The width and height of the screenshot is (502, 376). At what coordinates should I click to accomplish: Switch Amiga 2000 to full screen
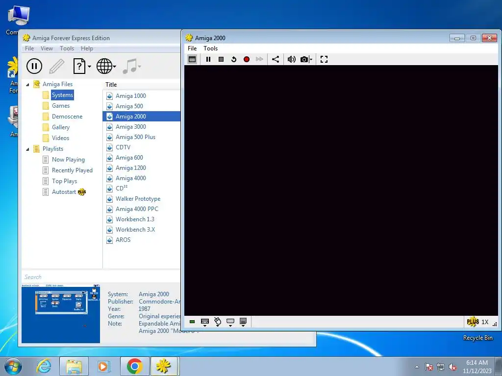click(324, 59)
